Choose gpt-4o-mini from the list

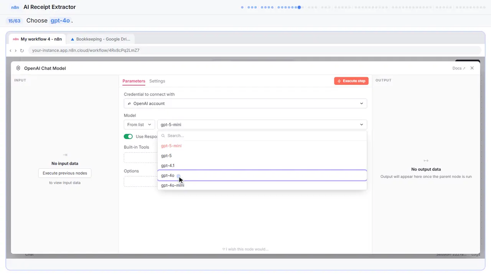[x=262, y=185]
